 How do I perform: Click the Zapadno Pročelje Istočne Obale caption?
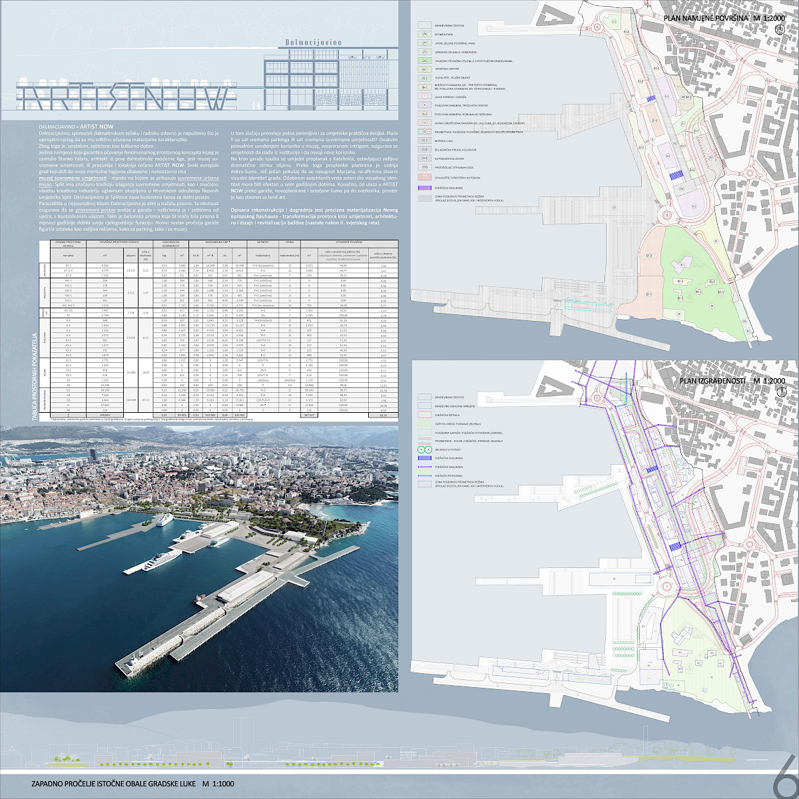(x=133, y=784)
